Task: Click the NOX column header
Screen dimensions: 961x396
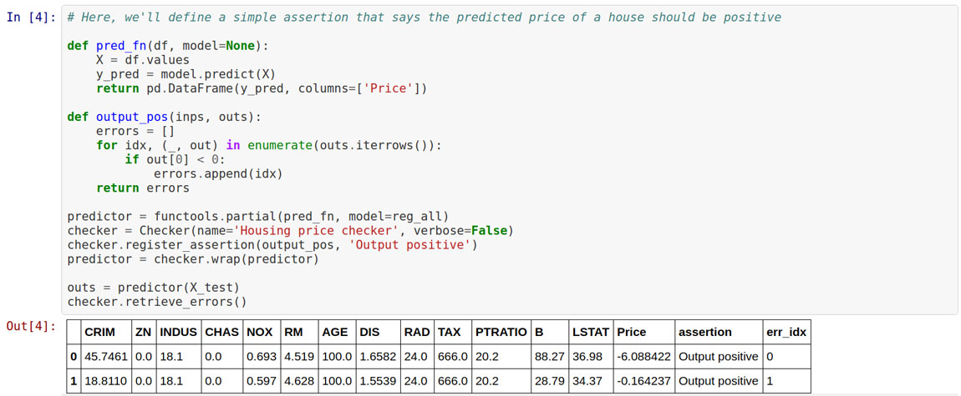Action: point(260,332)
